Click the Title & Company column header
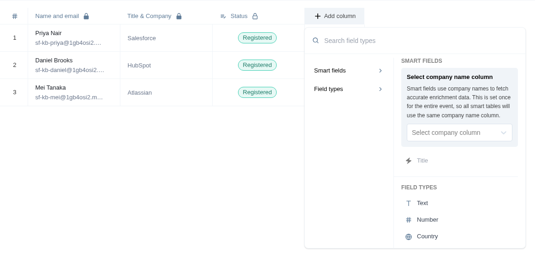Viewport: 535px width, 254px height. point(166,16)
